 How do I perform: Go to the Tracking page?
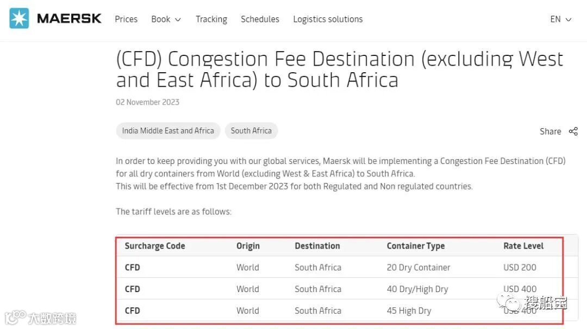[211, 19]
